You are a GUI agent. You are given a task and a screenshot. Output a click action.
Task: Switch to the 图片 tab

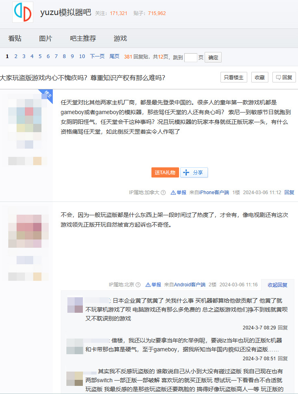(x=45, y=39)
